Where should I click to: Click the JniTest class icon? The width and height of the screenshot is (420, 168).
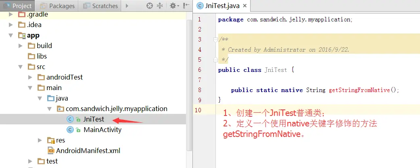click(x=70, y=119)
